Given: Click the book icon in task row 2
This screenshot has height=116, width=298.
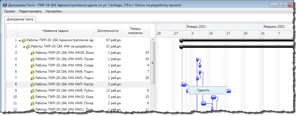Looking at the screenshot, I should (x=28, y=46).
